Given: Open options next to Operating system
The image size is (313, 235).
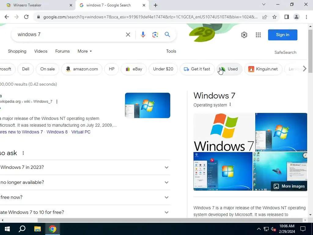Looking at the screenshot, I should (230, 105).
